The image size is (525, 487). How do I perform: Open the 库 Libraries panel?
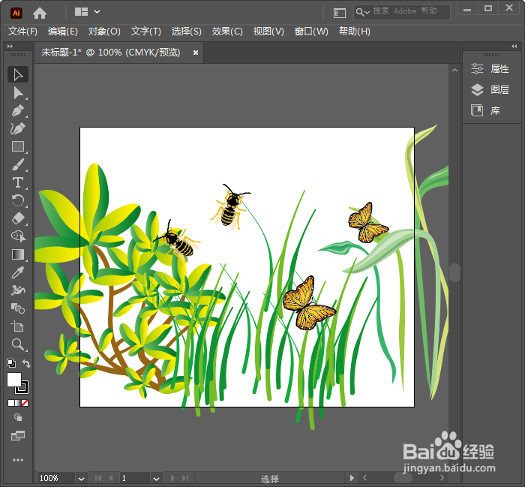click(485, 110)
